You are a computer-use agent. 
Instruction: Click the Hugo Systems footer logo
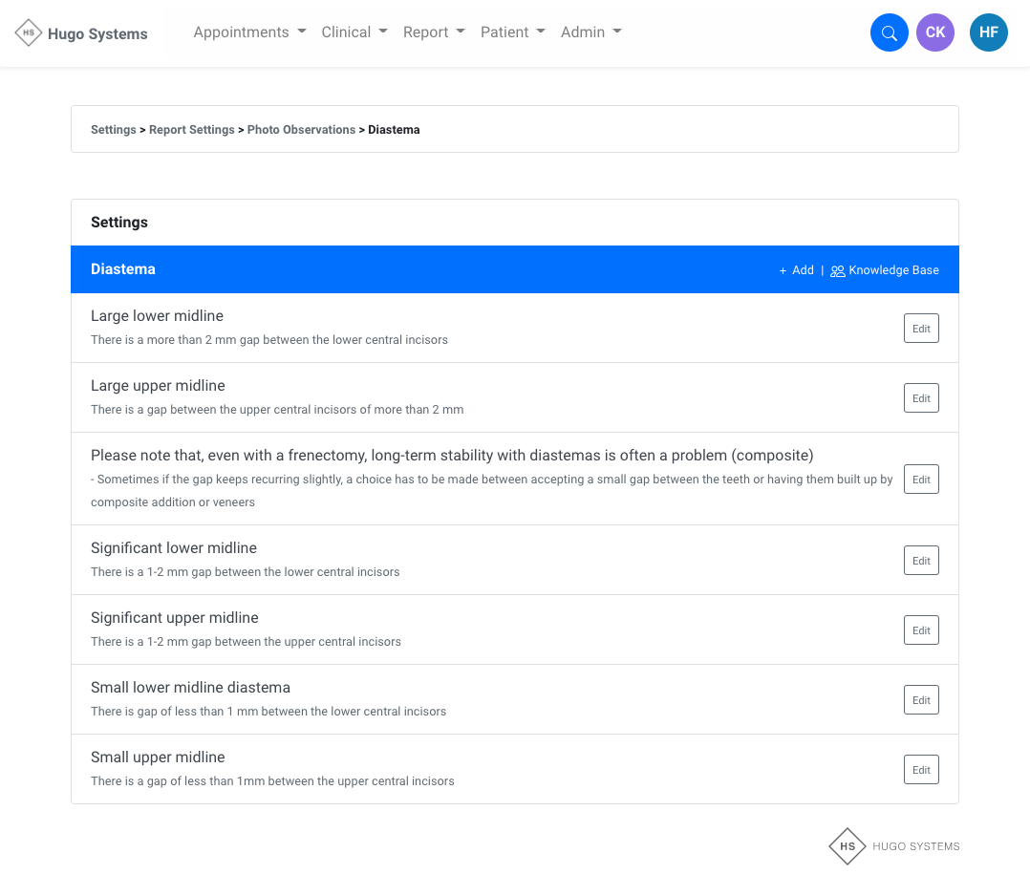[x=894, y=846]
